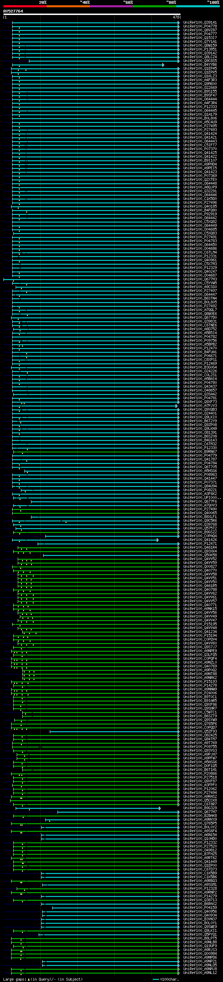Select hit UniRef100_P12471
Viewport: 223px width, 982px height.
click(200, 544)
